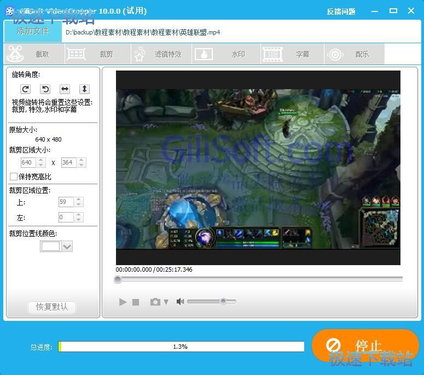Decrease the 上 top offset with down arrow
The height and width of the screenshot is (375, 424).
(x=78, y=204)
